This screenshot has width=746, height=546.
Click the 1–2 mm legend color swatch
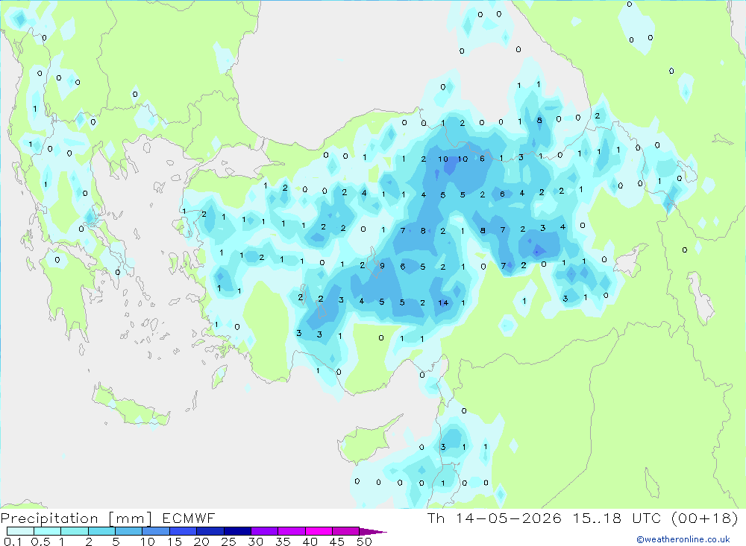(74, 531)
